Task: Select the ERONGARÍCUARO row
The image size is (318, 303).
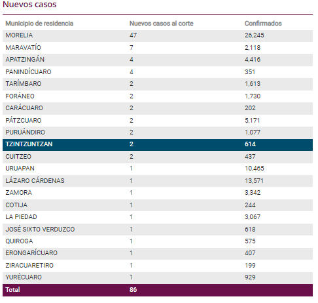Action: tap(158, 253)
